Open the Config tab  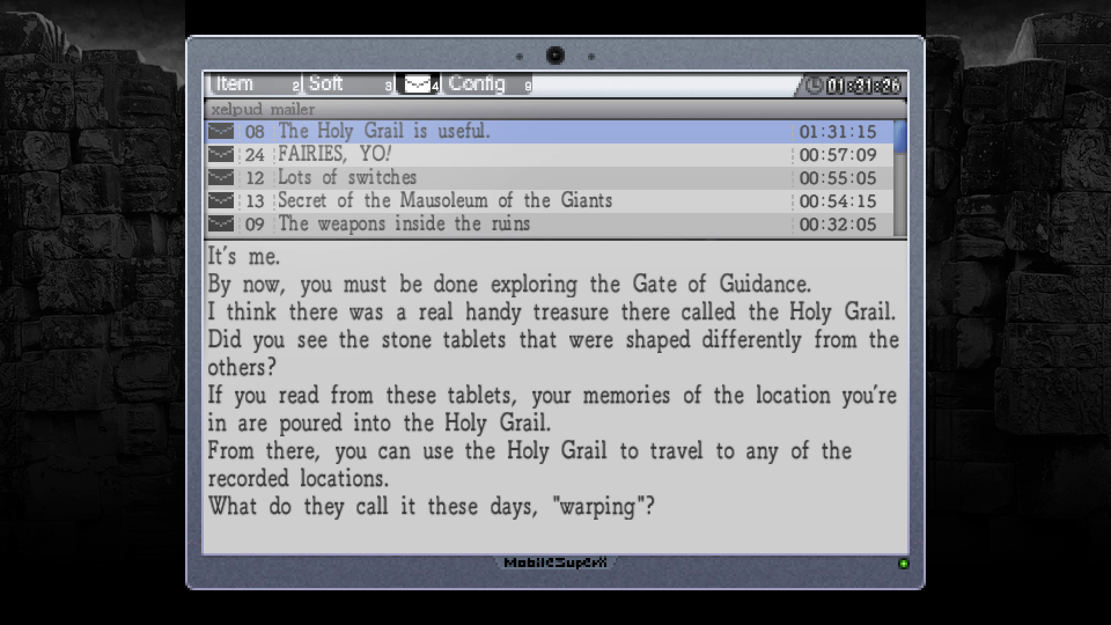[x=477, y=84]
